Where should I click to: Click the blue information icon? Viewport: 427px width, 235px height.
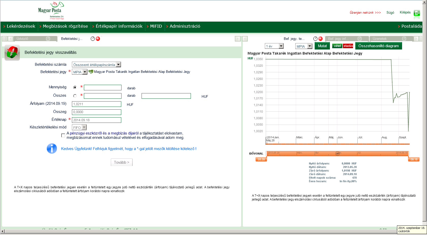(x=52, y=148)
